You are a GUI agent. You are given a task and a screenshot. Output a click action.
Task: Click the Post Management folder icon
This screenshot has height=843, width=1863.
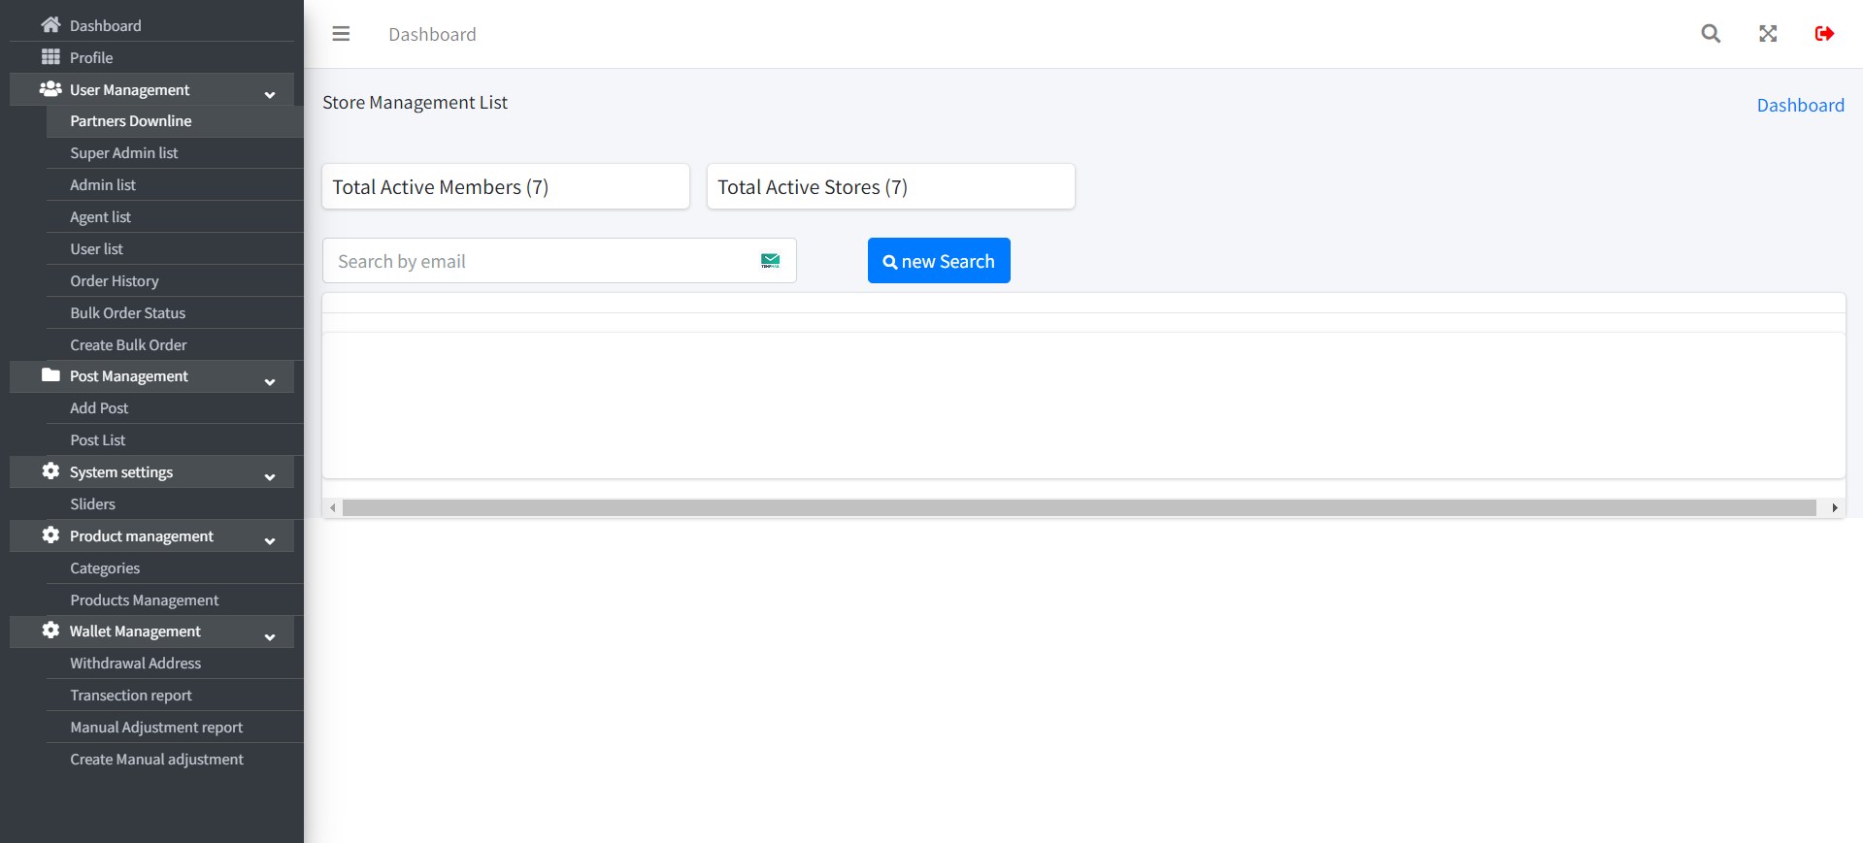50,375
